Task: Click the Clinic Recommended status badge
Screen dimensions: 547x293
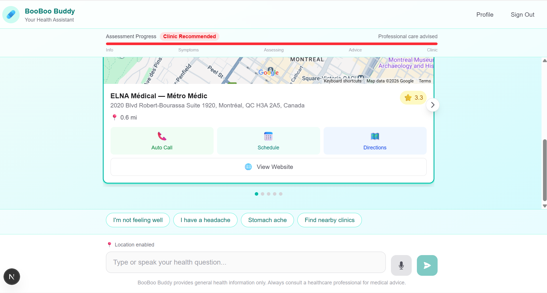Action: point(189,36)
